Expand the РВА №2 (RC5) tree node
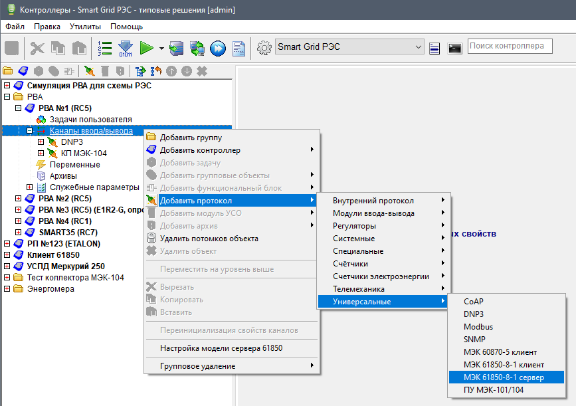 pos(18,199)
